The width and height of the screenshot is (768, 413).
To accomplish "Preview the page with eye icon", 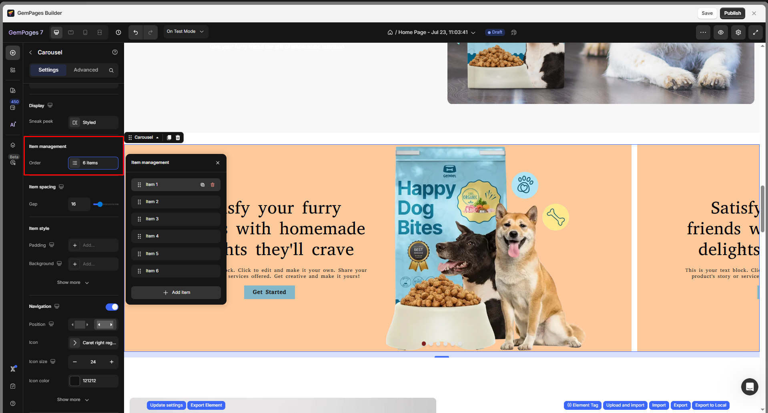I will pyautogui.click(x=721, y=32).
